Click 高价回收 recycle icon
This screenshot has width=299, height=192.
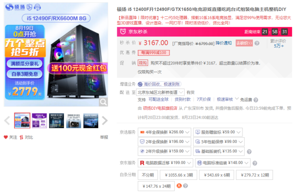pos(140,84)
